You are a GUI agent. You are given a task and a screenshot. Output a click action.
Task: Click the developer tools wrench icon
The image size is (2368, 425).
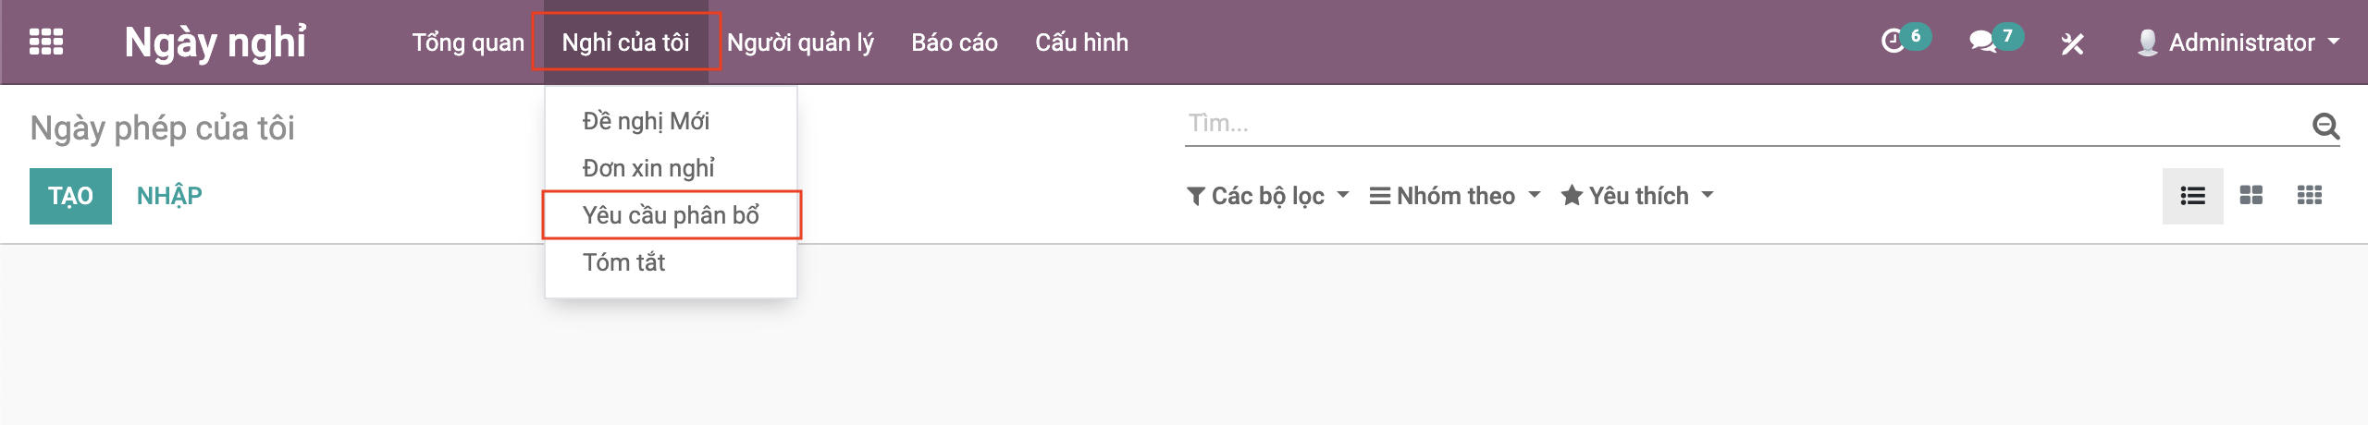(x=2072, y=43)
